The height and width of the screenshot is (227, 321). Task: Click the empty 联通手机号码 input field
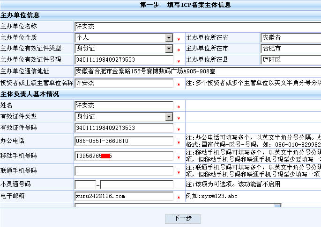tap(124, 171)
